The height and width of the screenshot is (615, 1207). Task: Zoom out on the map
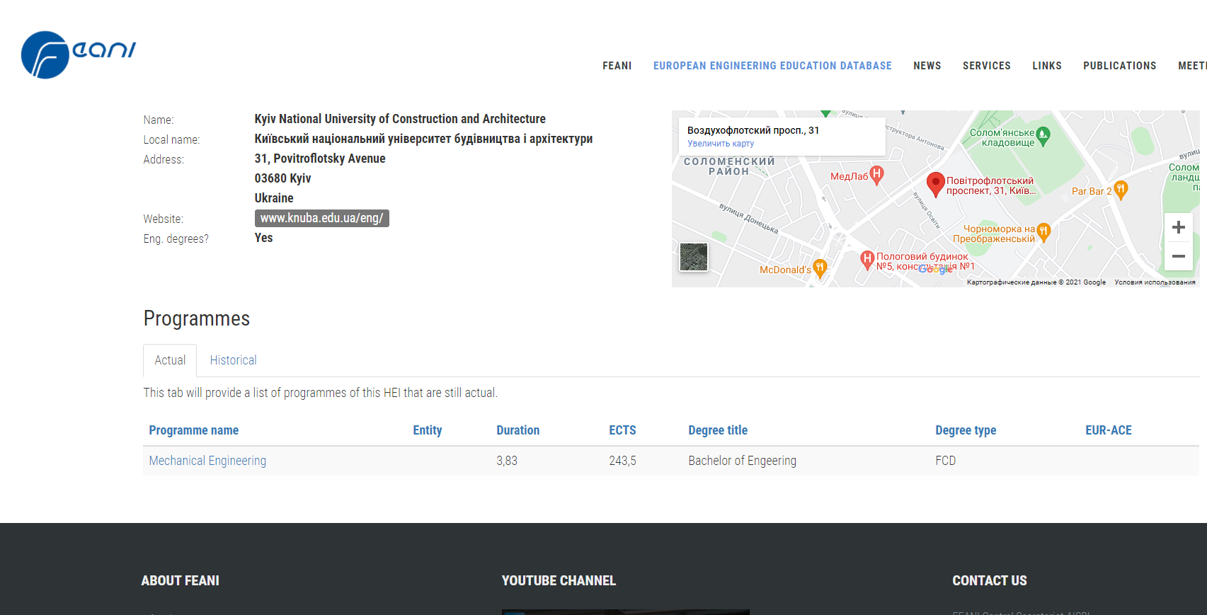[1178, 256]
